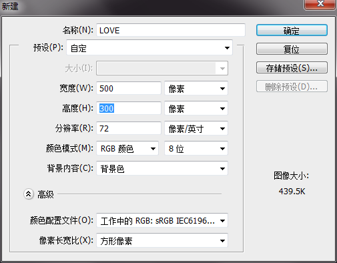Click the 新建 dialog title text

(x=10, y=6)
